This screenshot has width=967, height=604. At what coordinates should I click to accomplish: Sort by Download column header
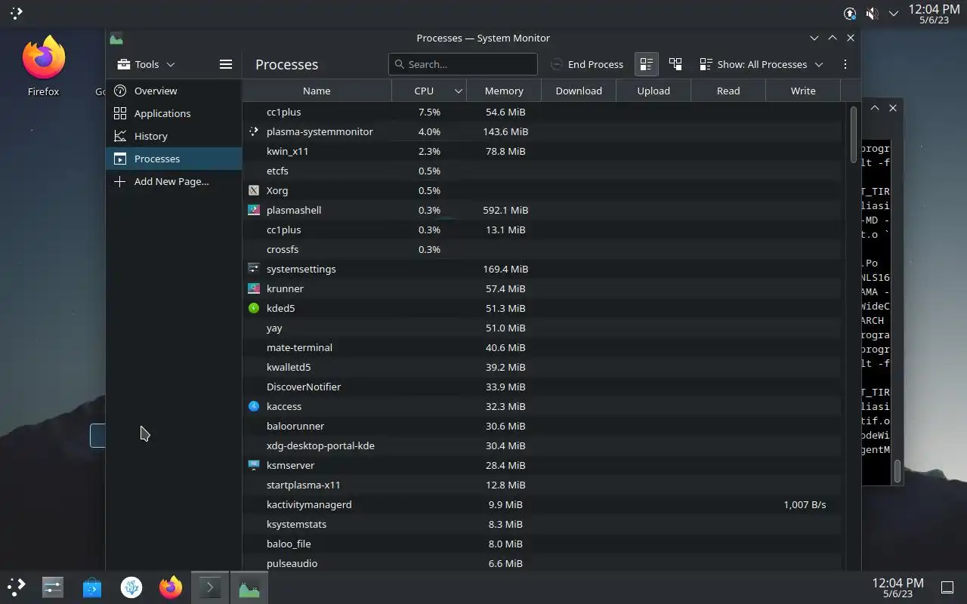[579, 91]
